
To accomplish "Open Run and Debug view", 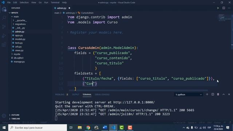I will point(4,36).
